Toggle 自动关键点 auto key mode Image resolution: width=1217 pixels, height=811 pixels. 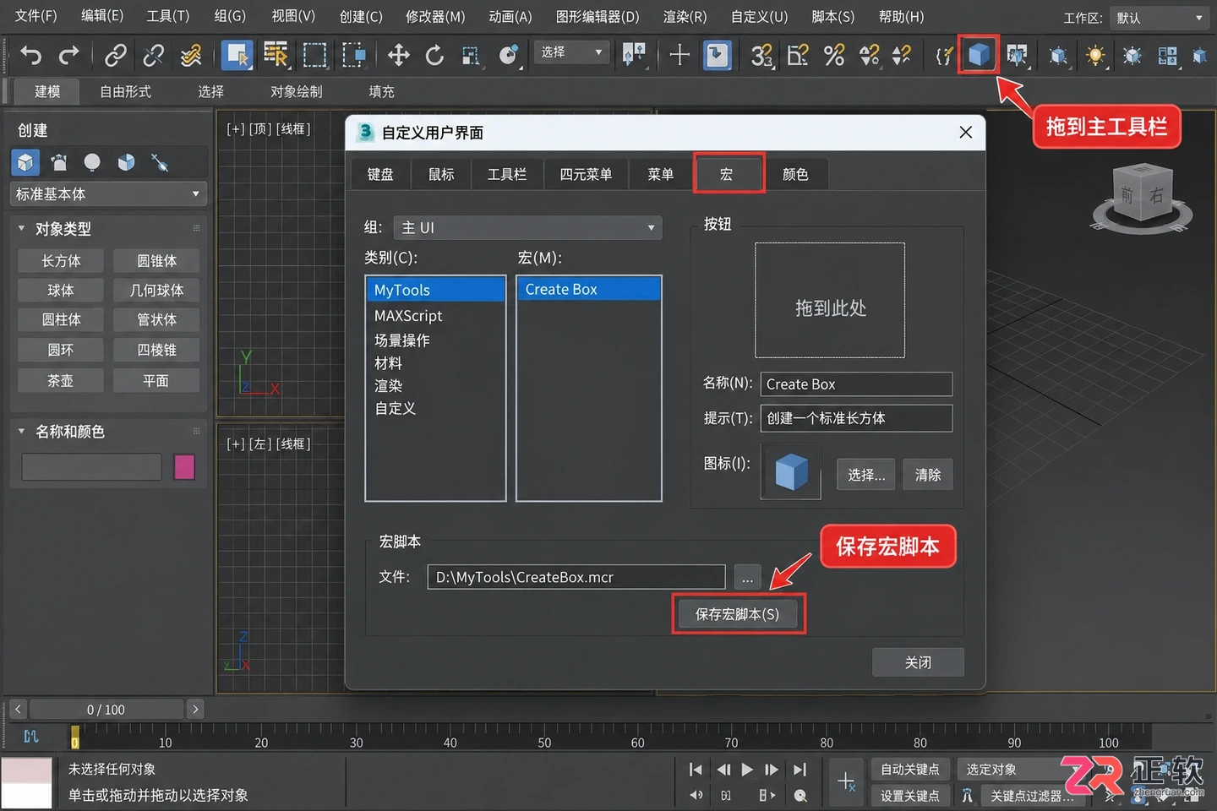909,770
